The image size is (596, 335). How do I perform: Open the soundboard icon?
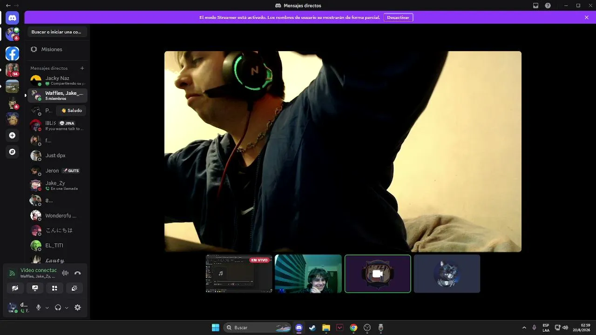74,288
